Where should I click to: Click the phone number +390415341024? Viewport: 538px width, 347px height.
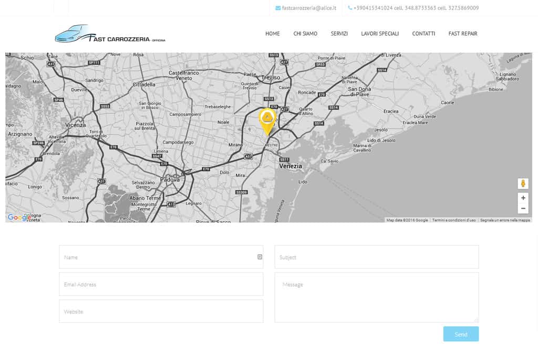[373, 8]
